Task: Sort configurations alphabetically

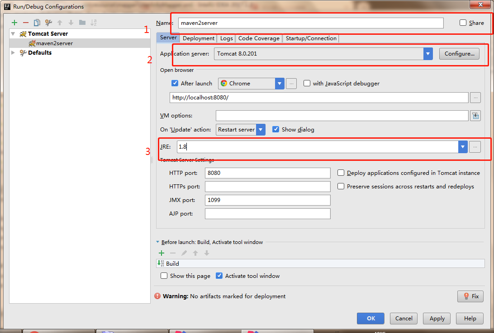Action: (94, 23)
